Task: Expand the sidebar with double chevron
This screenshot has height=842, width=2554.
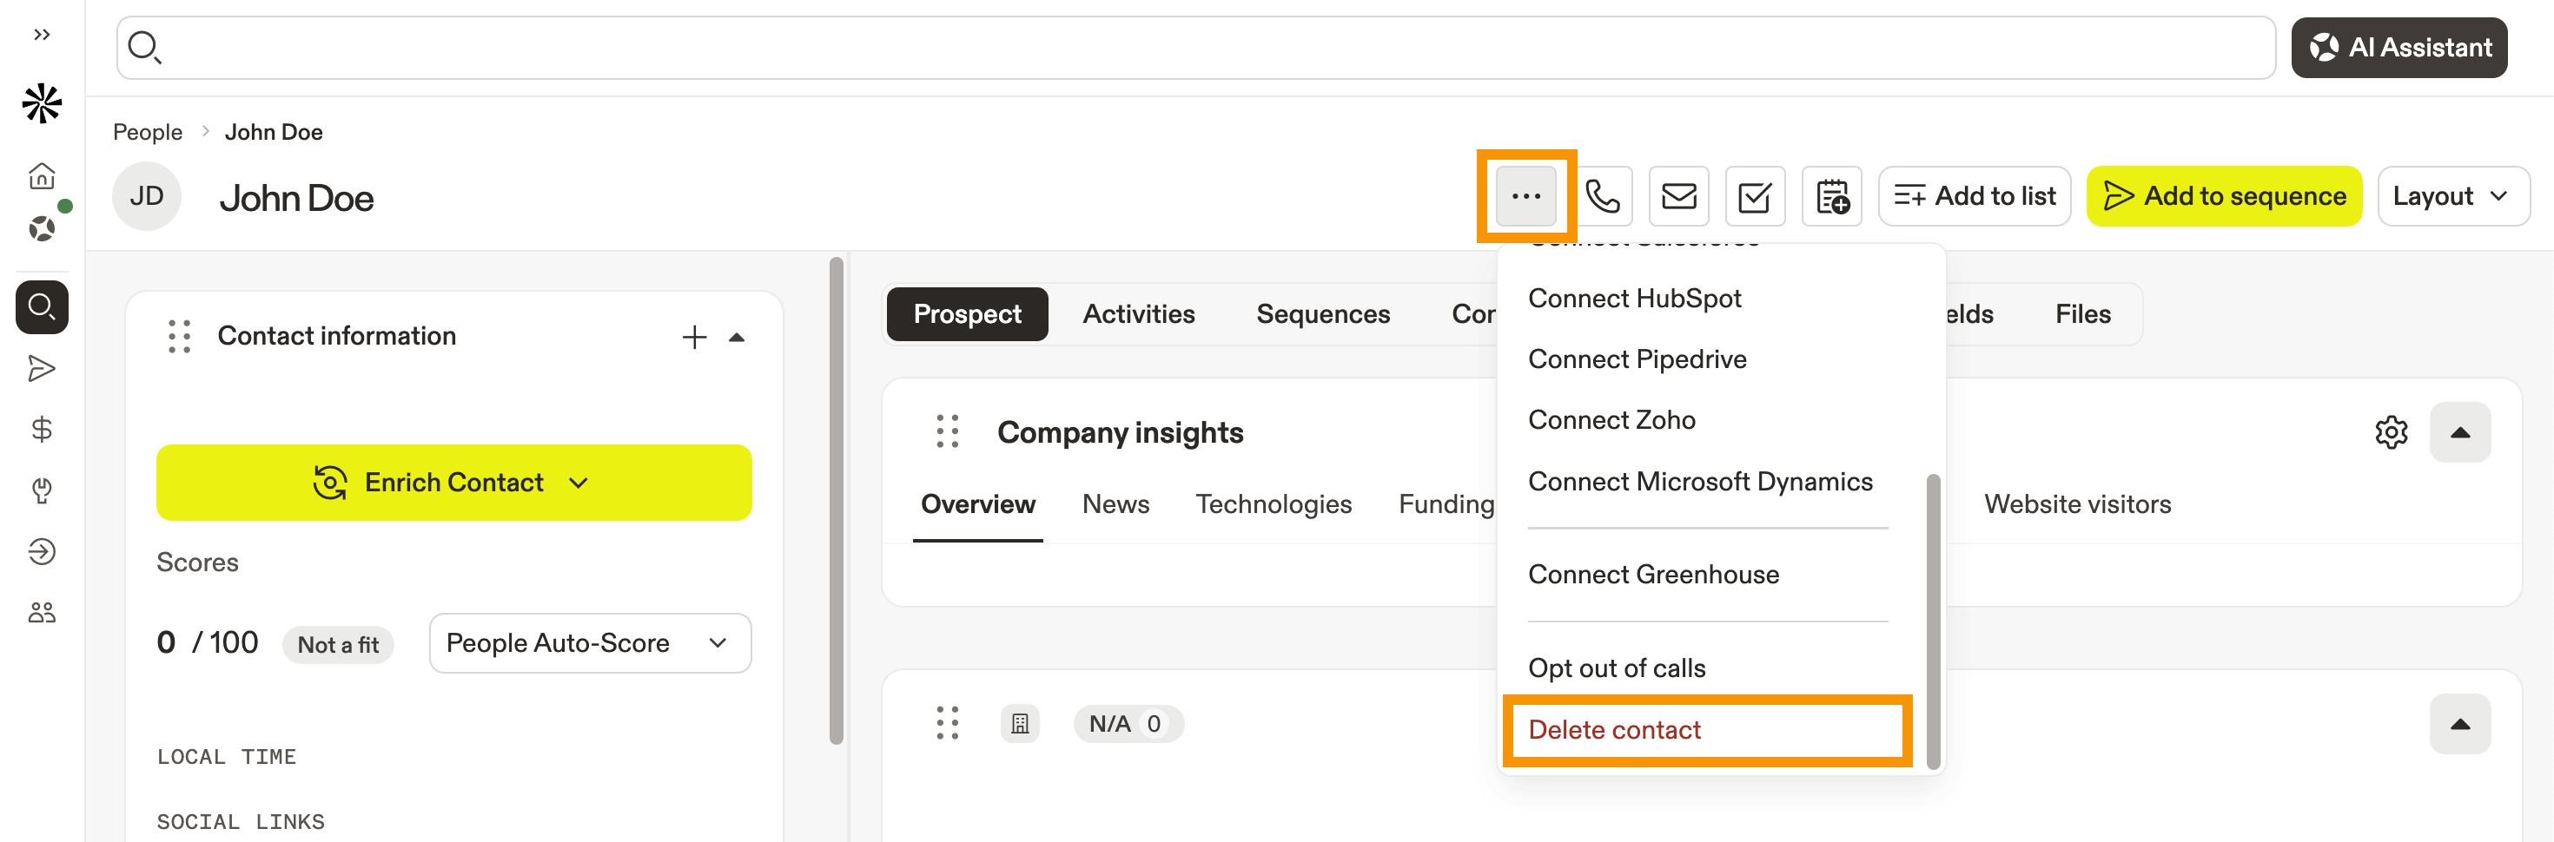Action: pyautogui.click(x=42, y=35)
